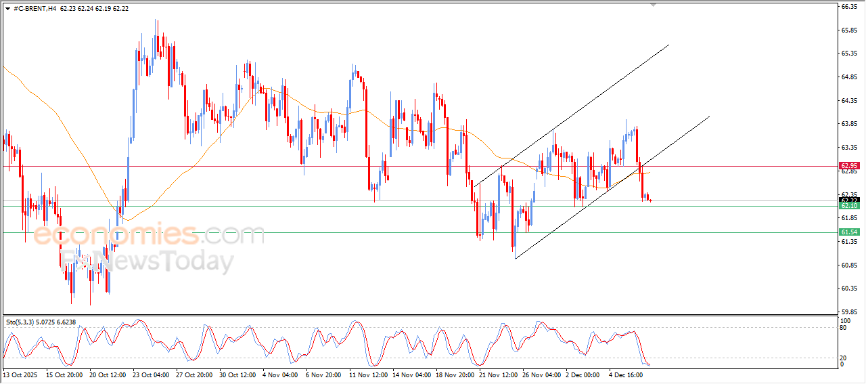Click the red 62.95 price label

pyautogui.click(x=848, y=166)
